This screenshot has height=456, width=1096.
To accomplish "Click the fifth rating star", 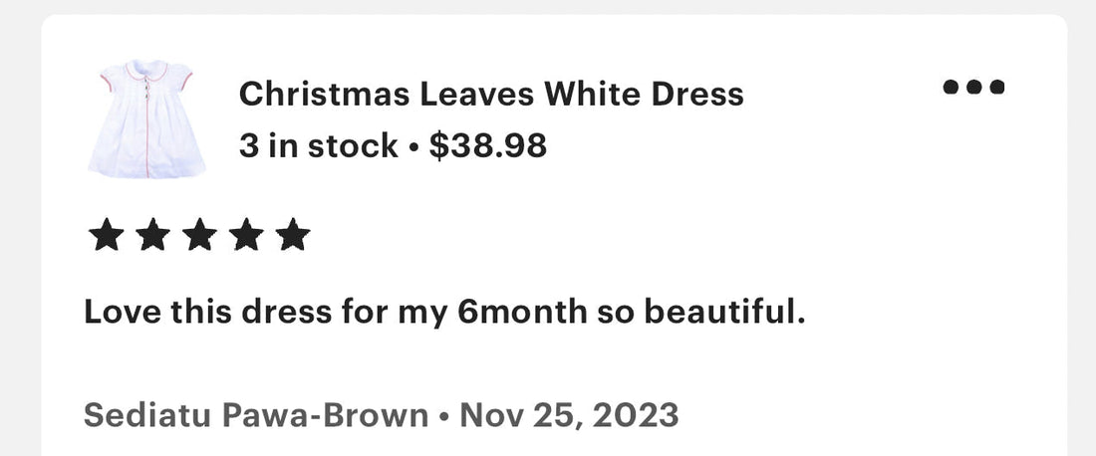I will point(293,235).
